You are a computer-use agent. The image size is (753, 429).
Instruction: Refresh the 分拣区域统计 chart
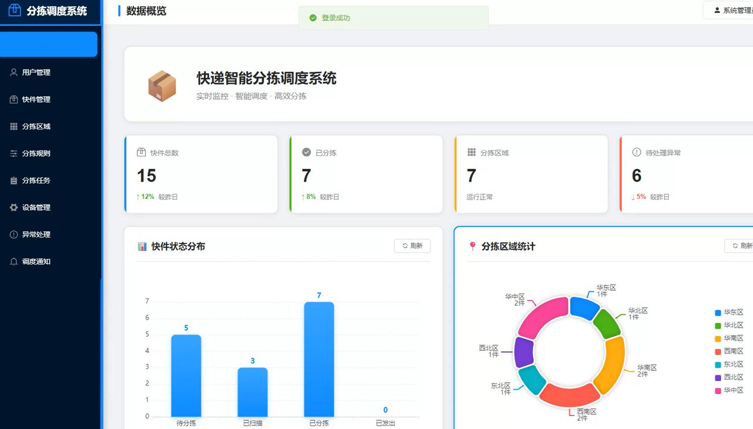pyautogui.click(x=739, y=246)
